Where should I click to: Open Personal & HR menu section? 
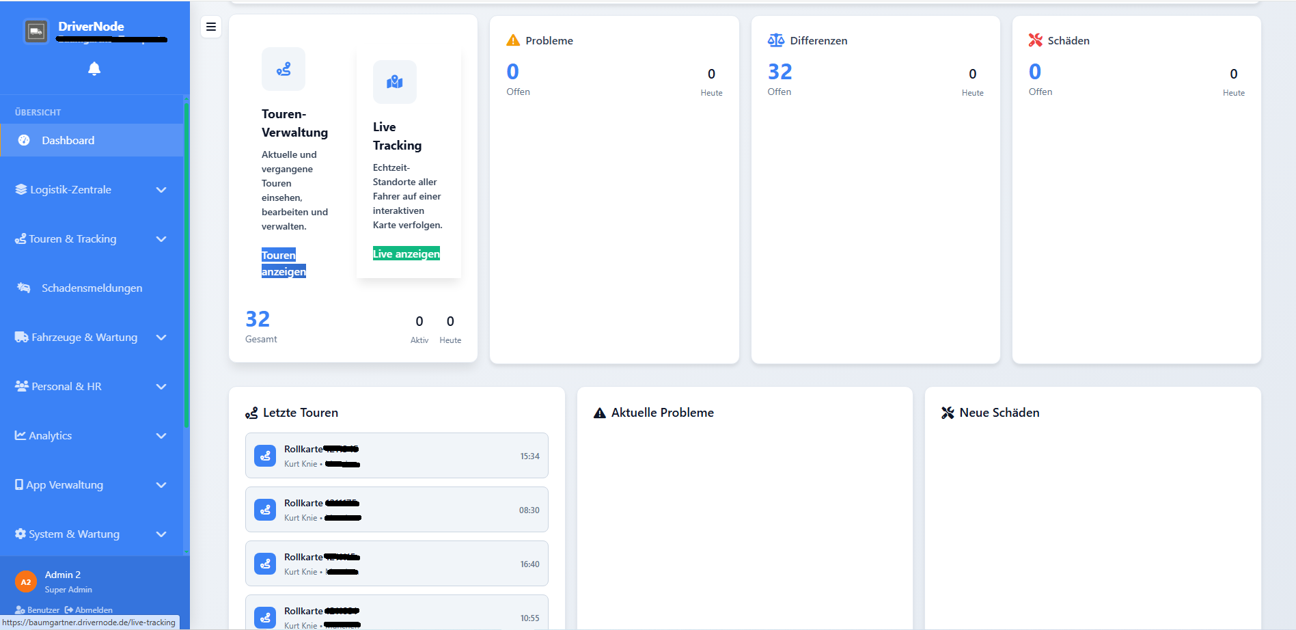pos(92,386)
